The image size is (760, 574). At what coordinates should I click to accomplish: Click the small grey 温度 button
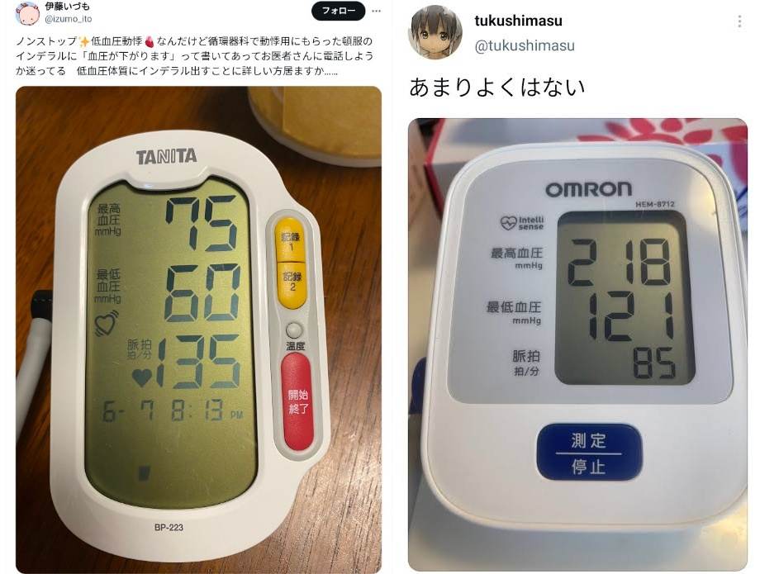point(294,330)
